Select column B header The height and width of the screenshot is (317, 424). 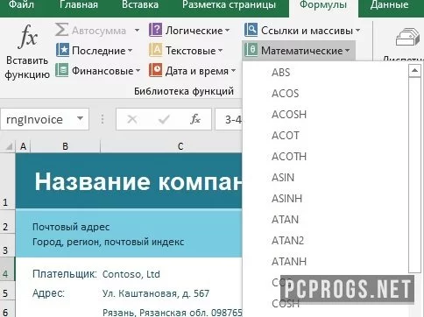point(66,146)
